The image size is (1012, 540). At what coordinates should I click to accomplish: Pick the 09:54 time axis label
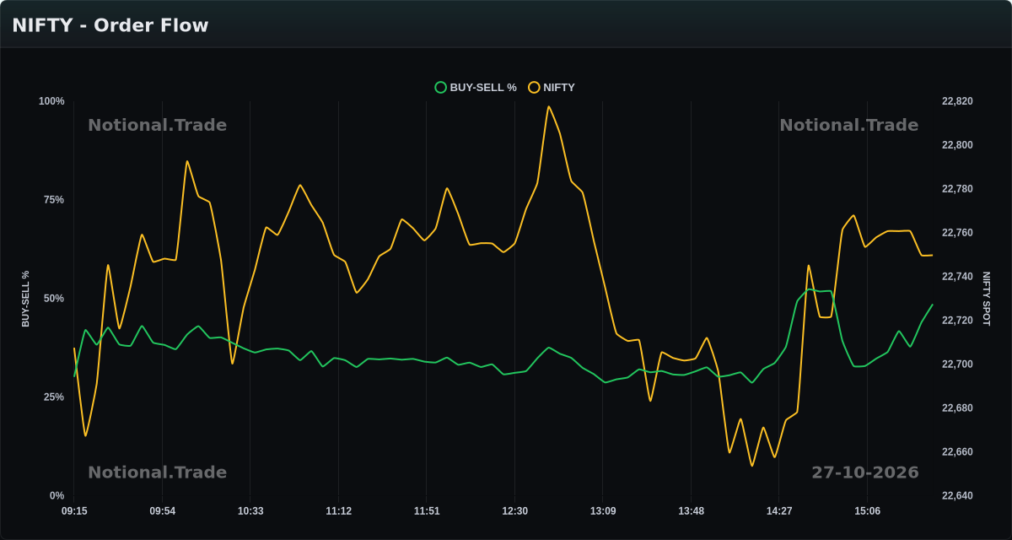tap(163, 511)
